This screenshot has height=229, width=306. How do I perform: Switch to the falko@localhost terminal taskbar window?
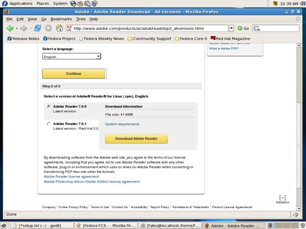click(x=170, y=226)
